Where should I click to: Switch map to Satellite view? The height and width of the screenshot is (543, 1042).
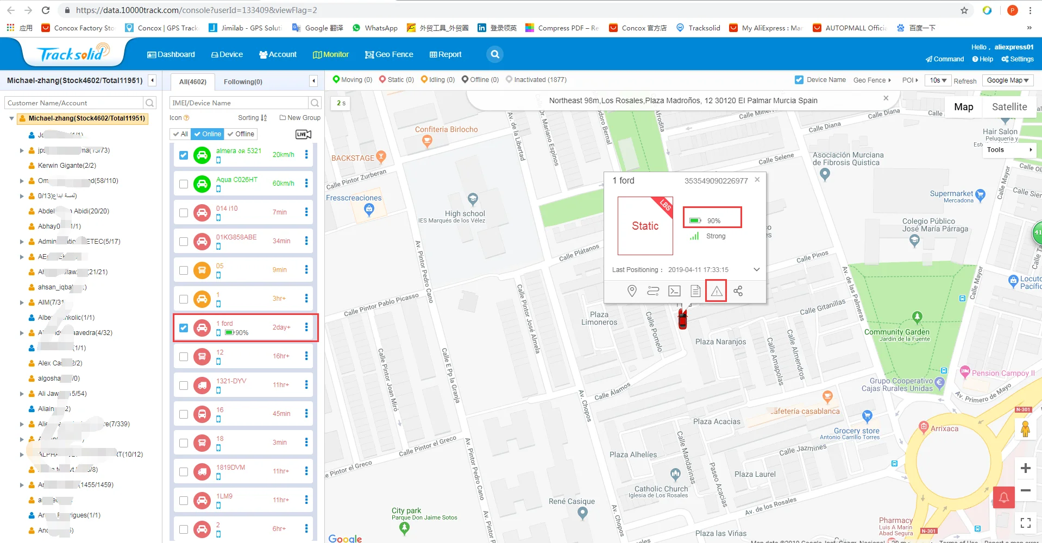(1009, 107)
